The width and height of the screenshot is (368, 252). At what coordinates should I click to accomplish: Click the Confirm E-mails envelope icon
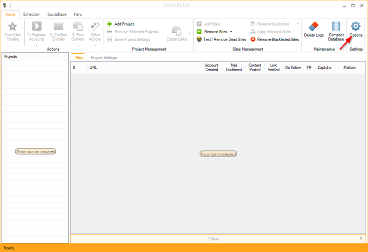pyautogui.click(x=59, y=26)
